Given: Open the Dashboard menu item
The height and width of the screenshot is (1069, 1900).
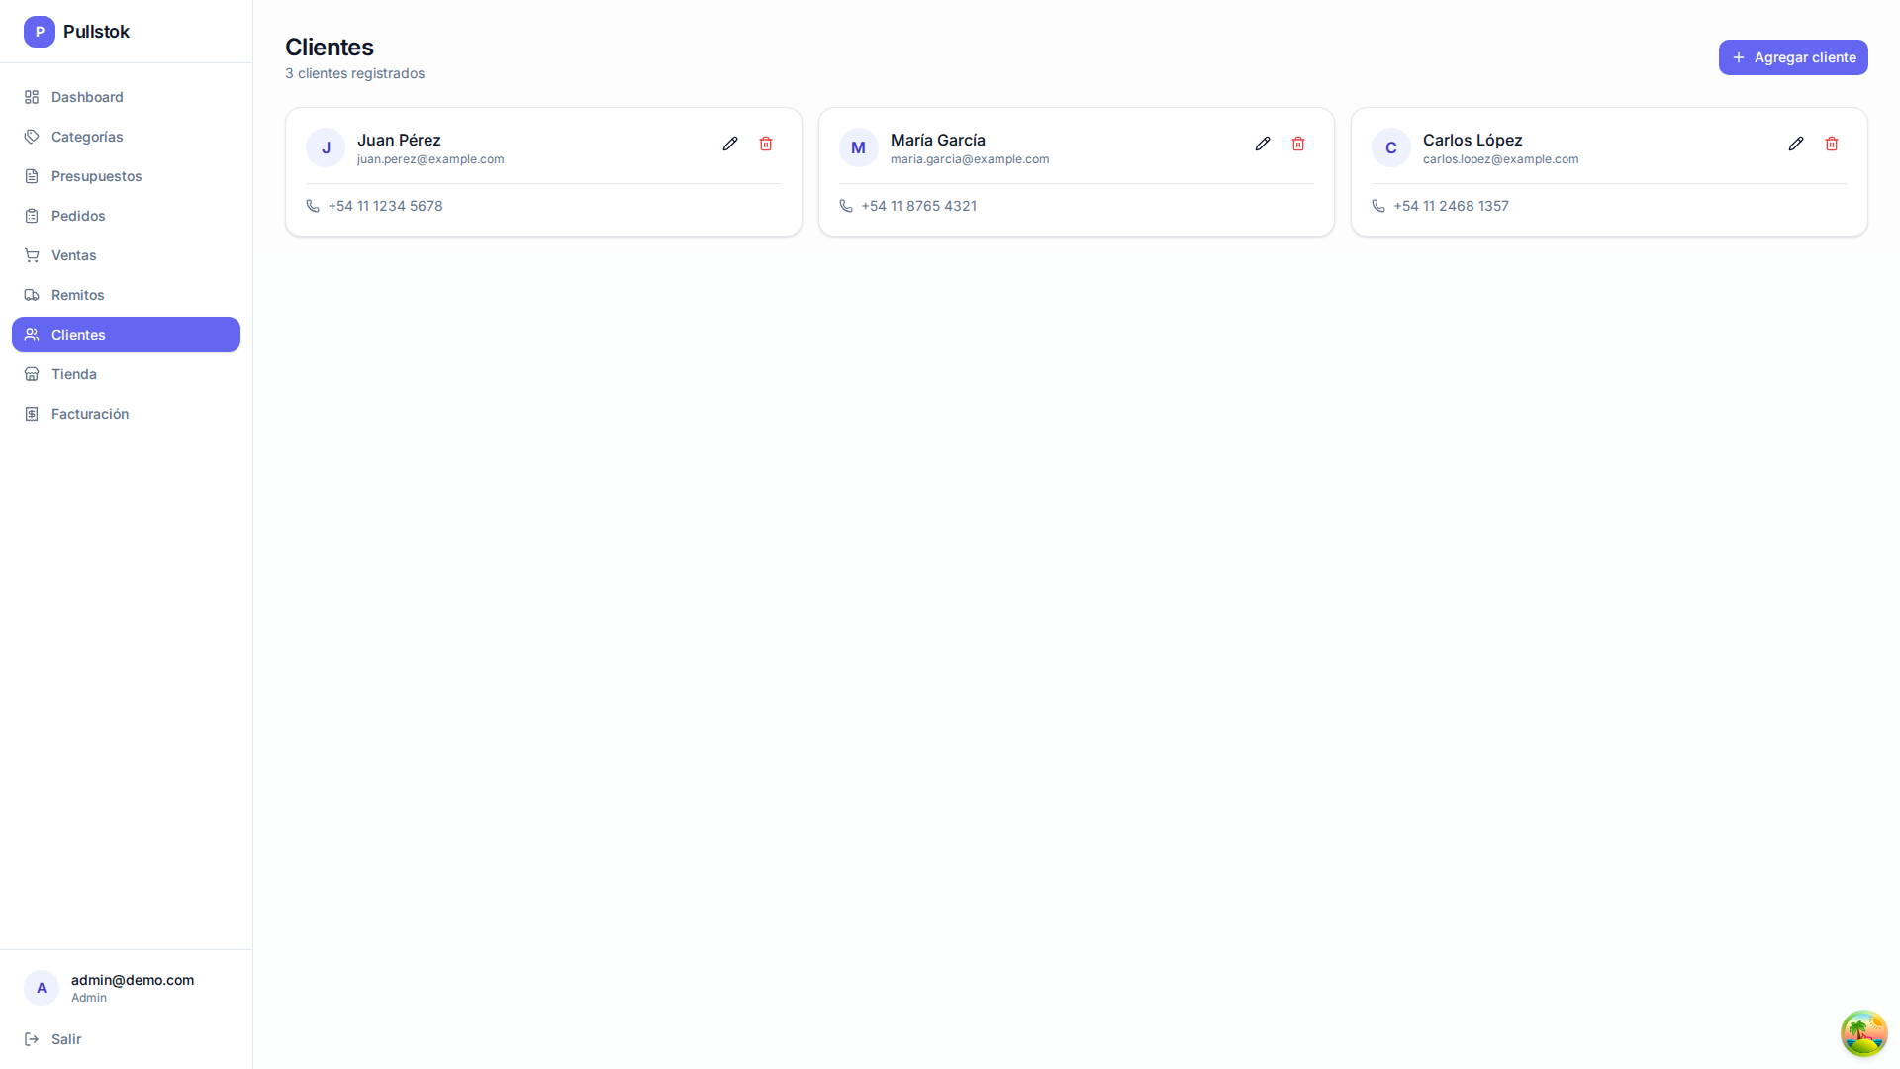Looking at the screenshot, I should pos(126,97).
